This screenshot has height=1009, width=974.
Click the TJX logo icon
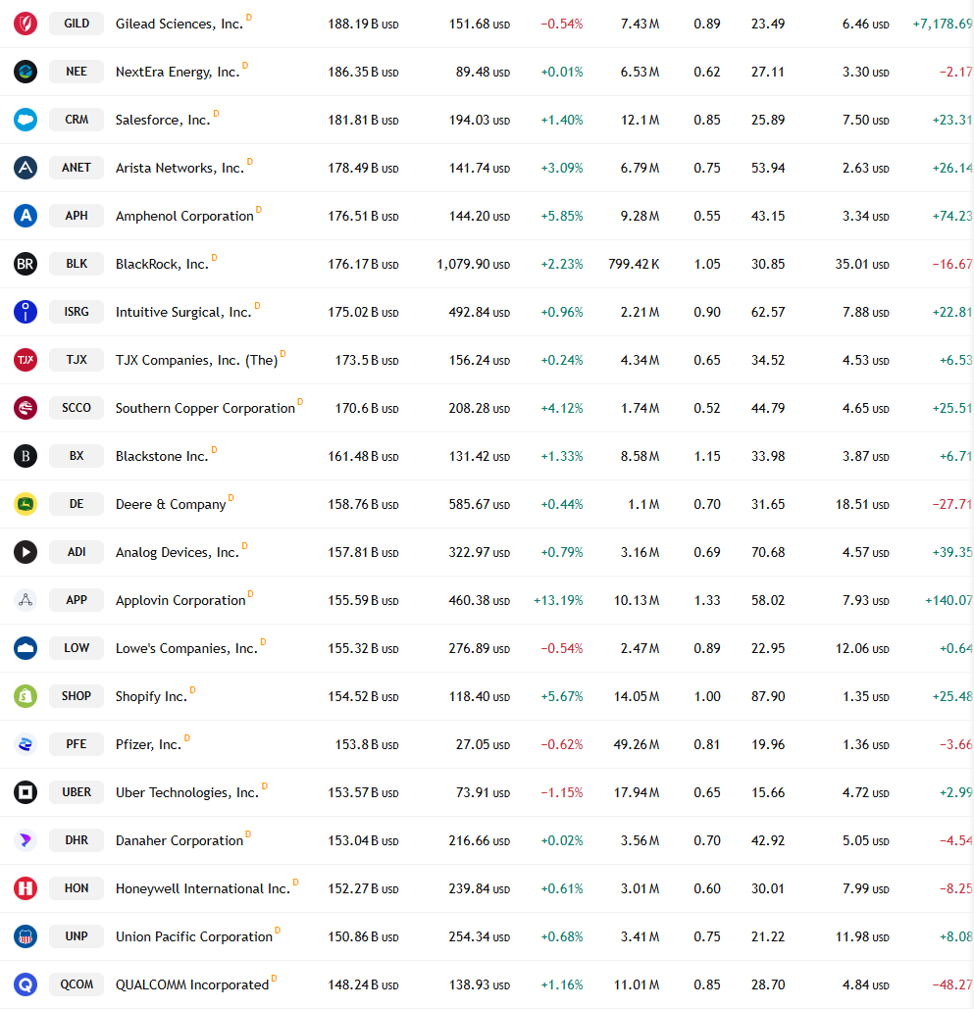point(26,360)
